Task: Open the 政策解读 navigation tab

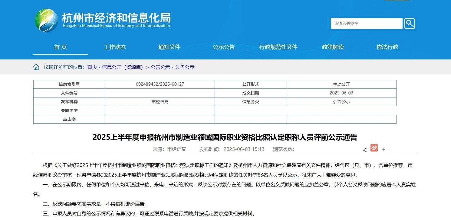Action: click(x=333, y=47)
